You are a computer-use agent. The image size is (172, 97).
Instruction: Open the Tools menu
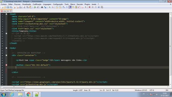point(66,4)
